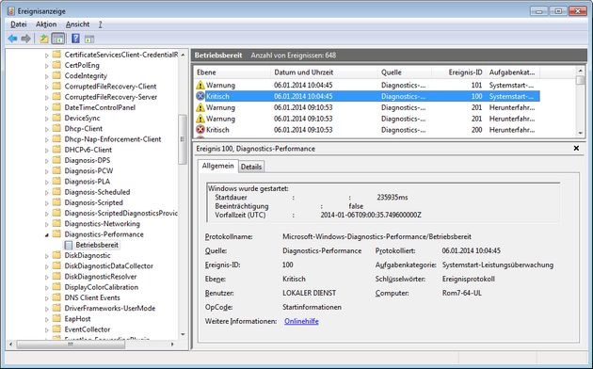Switch to the Allgemein tab
593x369 pixels.
coord(217,166)
